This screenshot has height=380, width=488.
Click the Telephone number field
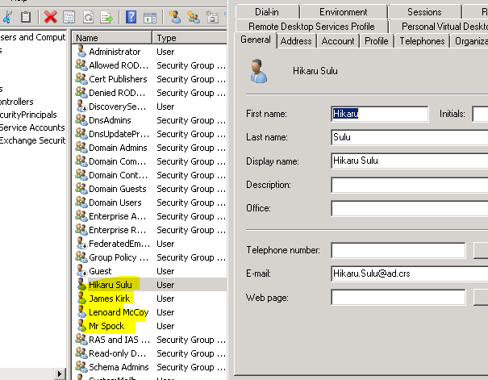tap(398, 251)
